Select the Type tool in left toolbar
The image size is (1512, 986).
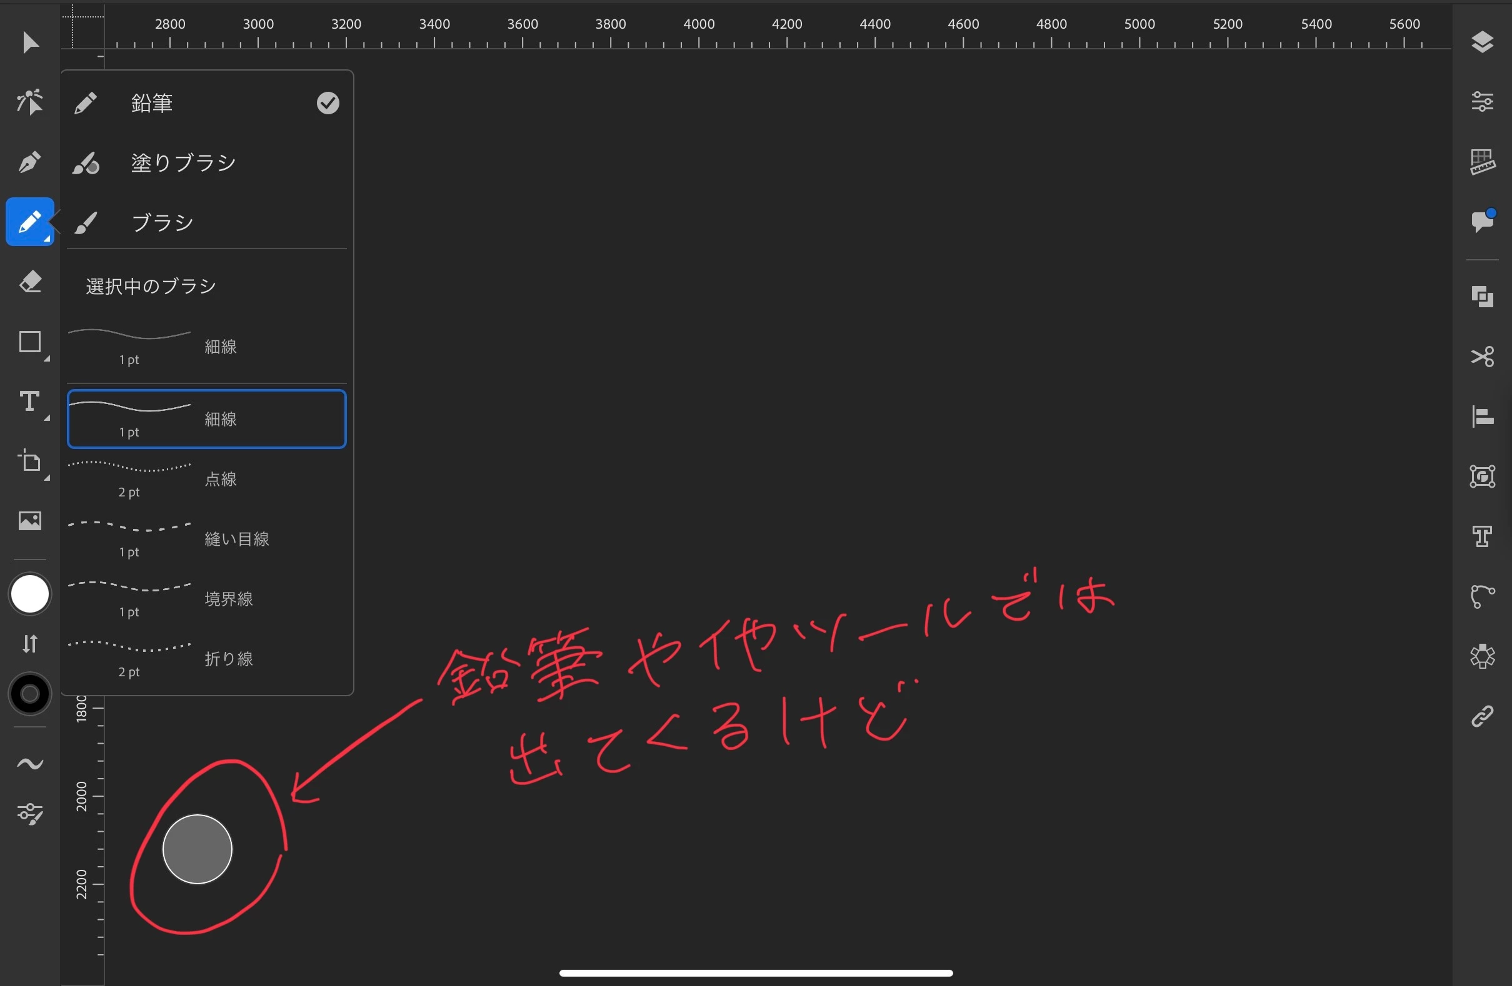30,402
